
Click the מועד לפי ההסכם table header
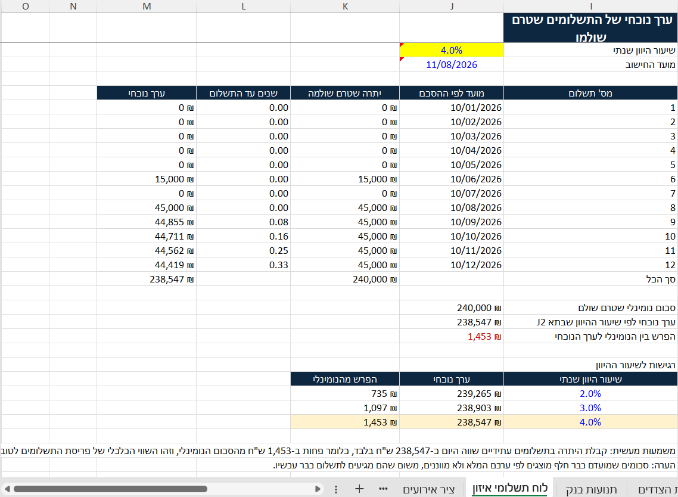[452, 93]
